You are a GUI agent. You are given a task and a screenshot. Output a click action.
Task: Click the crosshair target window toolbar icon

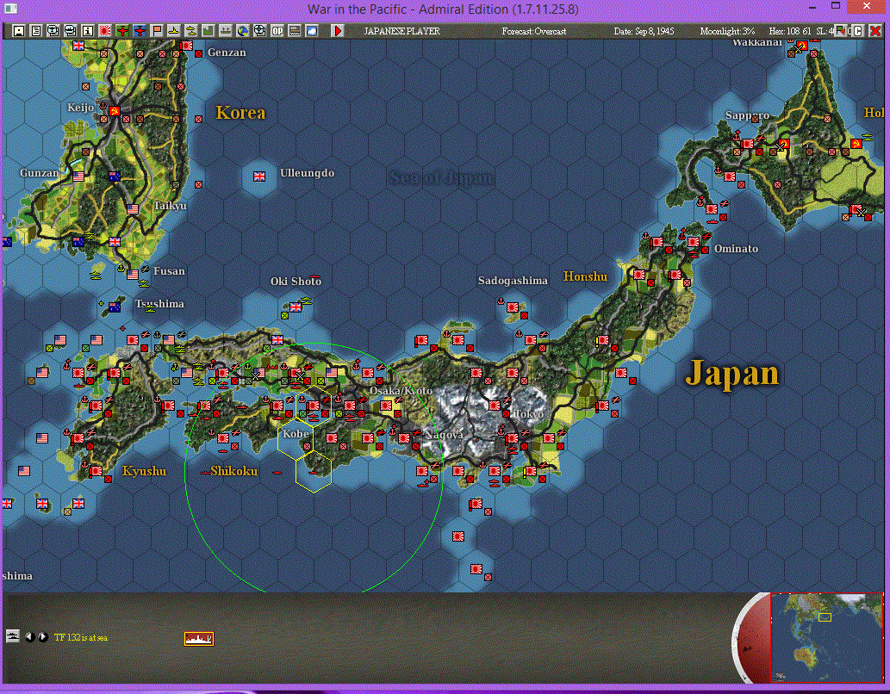coord(260,31)
